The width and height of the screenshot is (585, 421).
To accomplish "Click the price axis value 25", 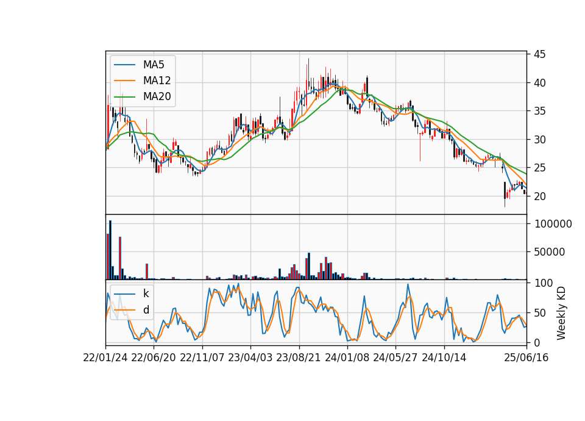I will [539, 168].
